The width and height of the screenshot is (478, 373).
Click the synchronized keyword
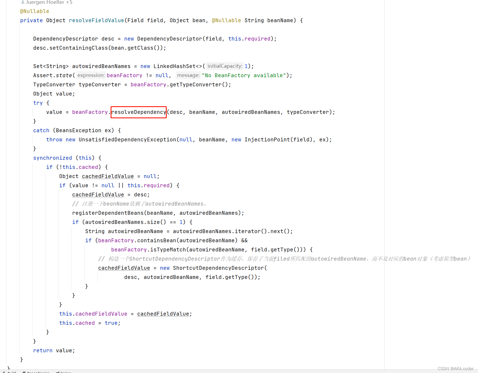click(53, 158)
